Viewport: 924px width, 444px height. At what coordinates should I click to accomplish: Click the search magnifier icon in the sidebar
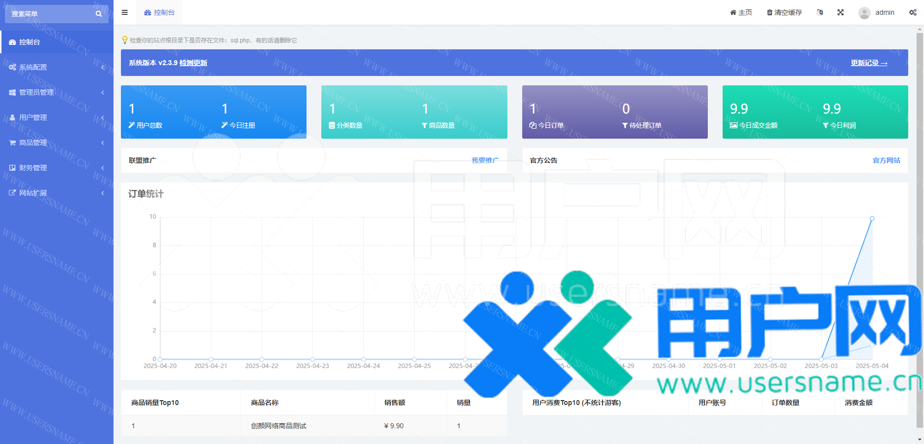click(x=99, y=14)
